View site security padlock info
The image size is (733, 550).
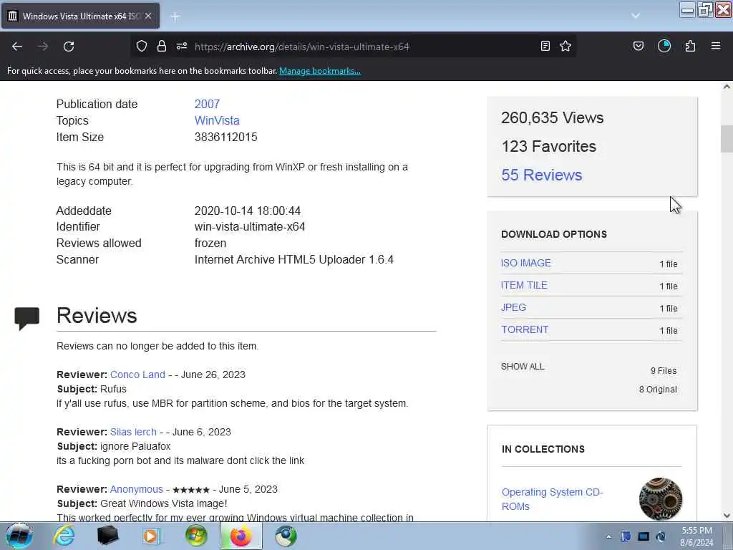tap(162, 46)
